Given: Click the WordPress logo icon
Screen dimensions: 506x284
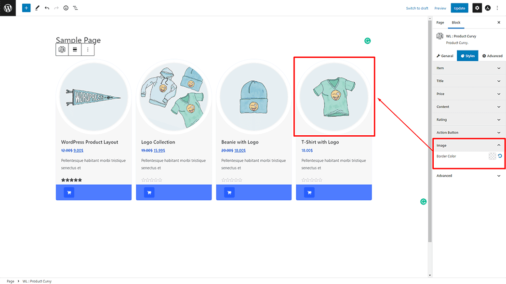Looking at the screenshot, I should point(8,8).
